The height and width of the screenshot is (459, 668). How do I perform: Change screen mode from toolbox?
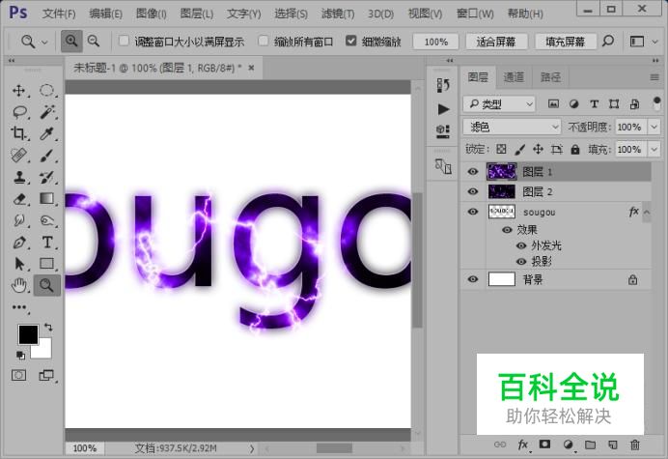click(46, 375)
